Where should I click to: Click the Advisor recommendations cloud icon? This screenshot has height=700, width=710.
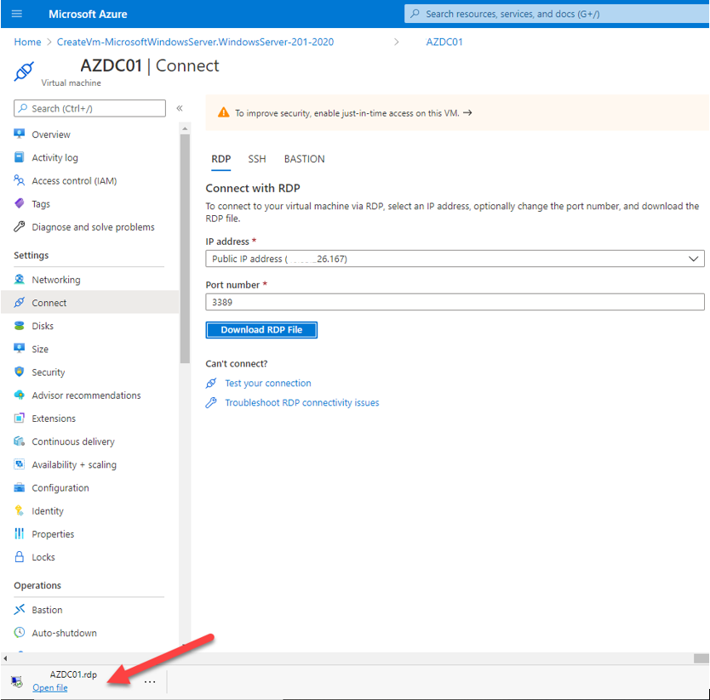(19, 395)
